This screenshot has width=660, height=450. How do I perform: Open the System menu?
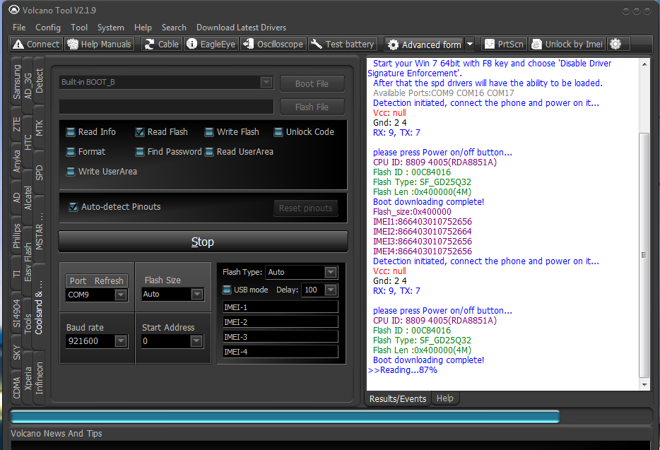coord(111,28)
